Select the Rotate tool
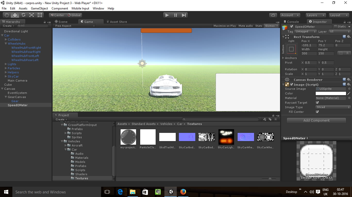Screen dimensions: 352x197 [x=23, y=15]
